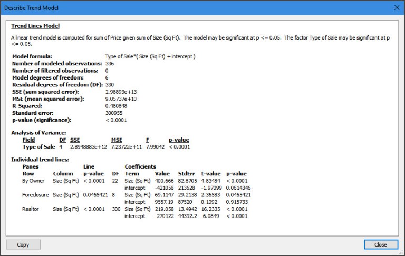This screenshot has height=256, width=405.
Task: Click the By Owner coefficient value 400.666
Action: click(x=164, y=180)
